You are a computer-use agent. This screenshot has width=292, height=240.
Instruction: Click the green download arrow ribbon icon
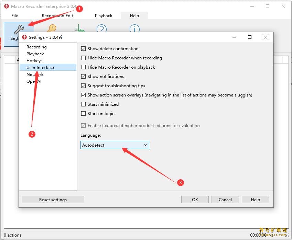[x=79, y=28]
